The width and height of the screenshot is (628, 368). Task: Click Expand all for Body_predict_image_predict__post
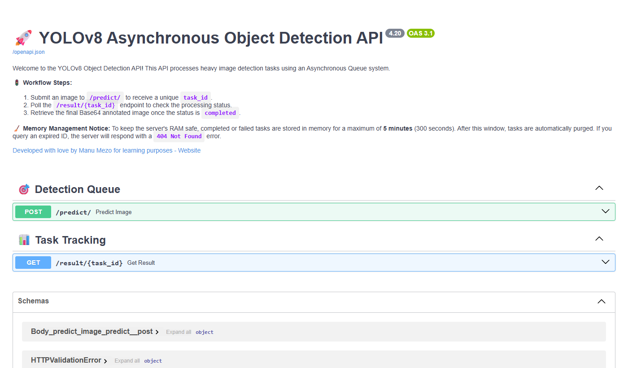pos(179,332)
